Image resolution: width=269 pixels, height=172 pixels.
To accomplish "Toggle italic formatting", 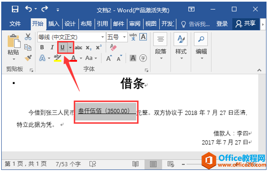I will [52, 47].
